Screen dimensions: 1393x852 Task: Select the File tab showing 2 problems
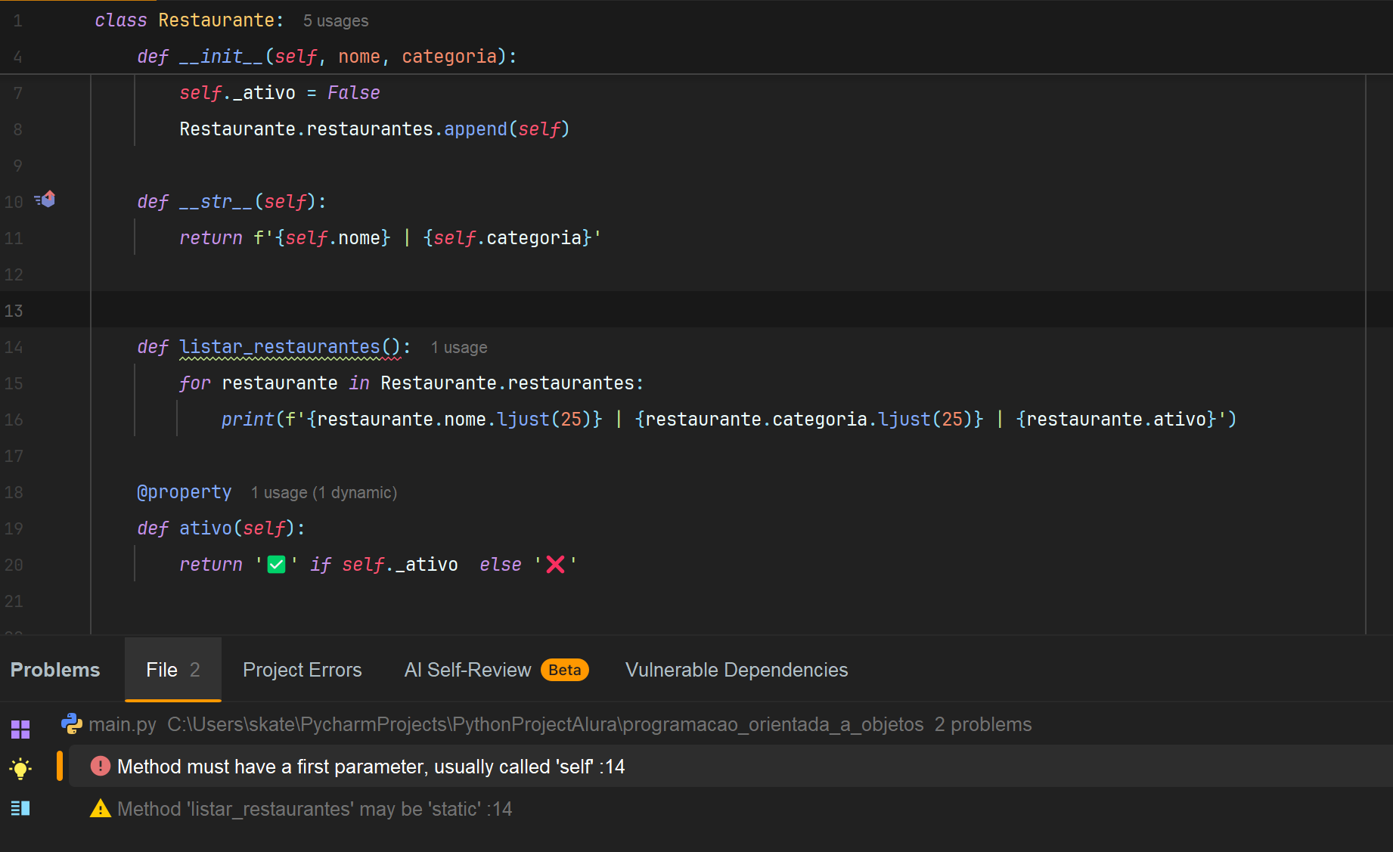point(172,670)
